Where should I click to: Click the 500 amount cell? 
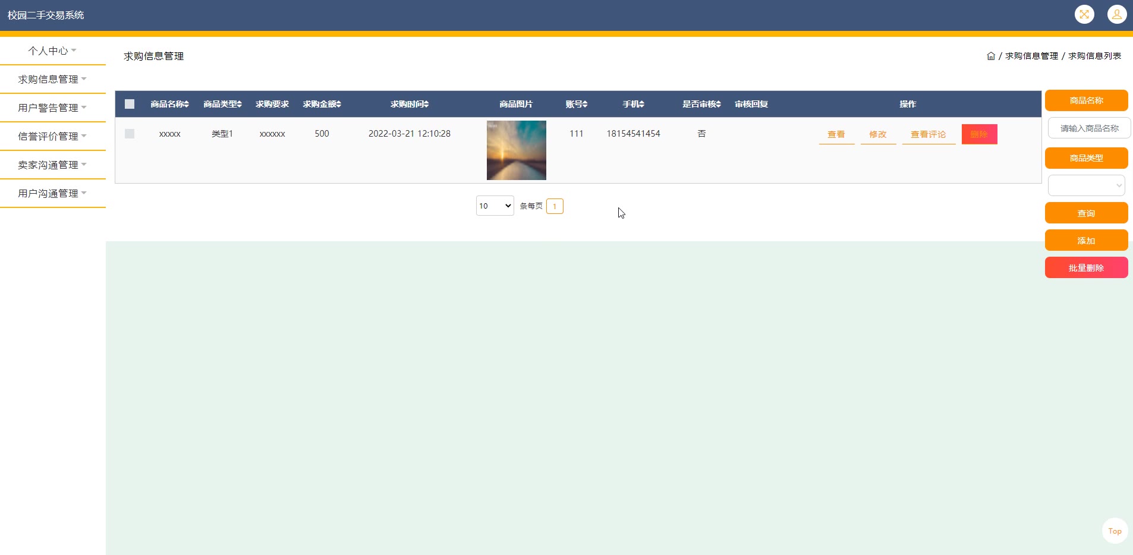(x=322, y=134)
